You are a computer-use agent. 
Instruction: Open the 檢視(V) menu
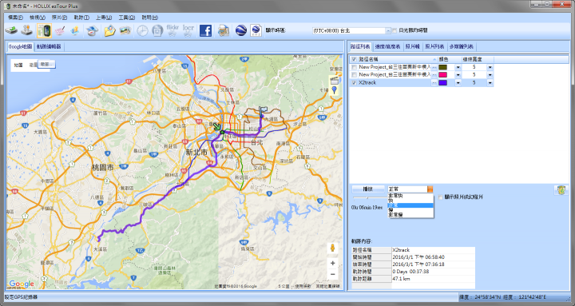[38, 18]
